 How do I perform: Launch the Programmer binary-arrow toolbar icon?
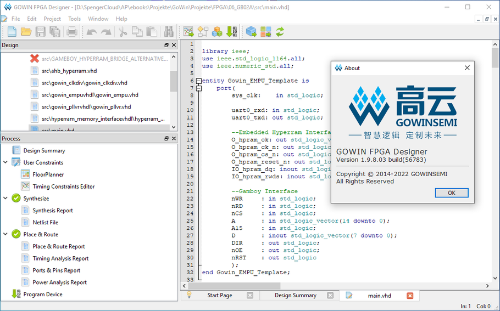tap(232, 32)
